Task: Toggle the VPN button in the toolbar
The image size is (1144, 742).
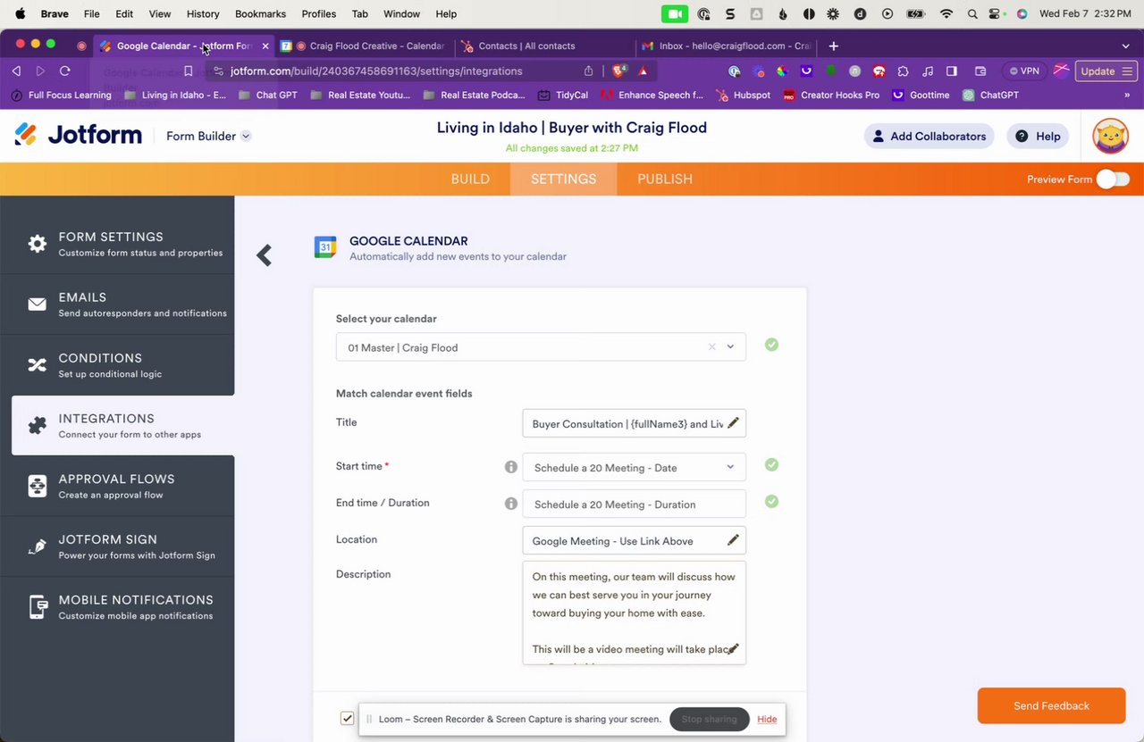Action: 1022,71
